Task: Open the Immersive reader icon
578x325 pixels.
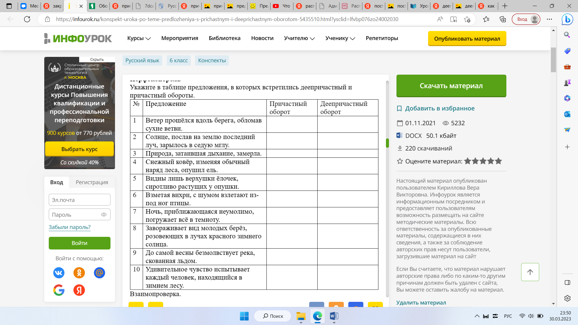Action: coord(453,19)
